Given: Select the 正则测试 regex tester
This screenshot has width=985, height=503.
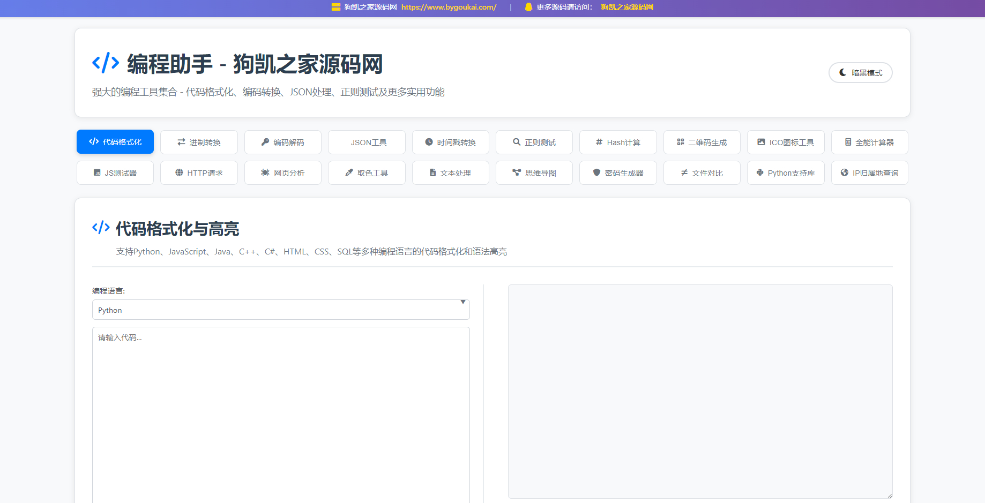Looking at the screenshot, I should click(x=534, y=142).
